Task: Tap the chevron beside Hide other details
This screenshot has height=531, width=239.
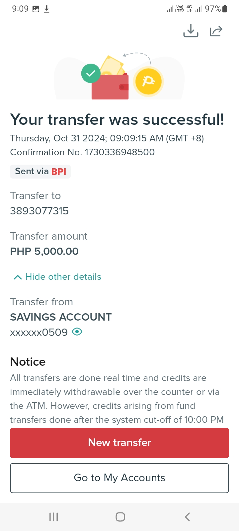Action: 18,277
